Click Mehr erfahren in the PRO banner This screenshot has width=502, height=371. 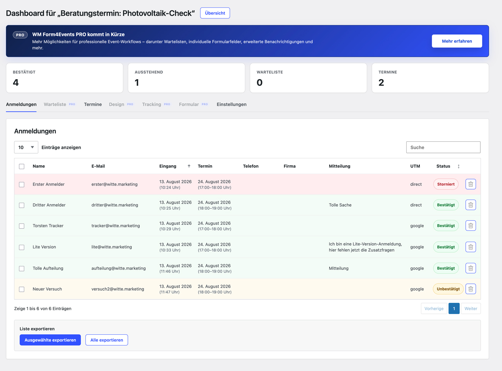tap(457, 41)
